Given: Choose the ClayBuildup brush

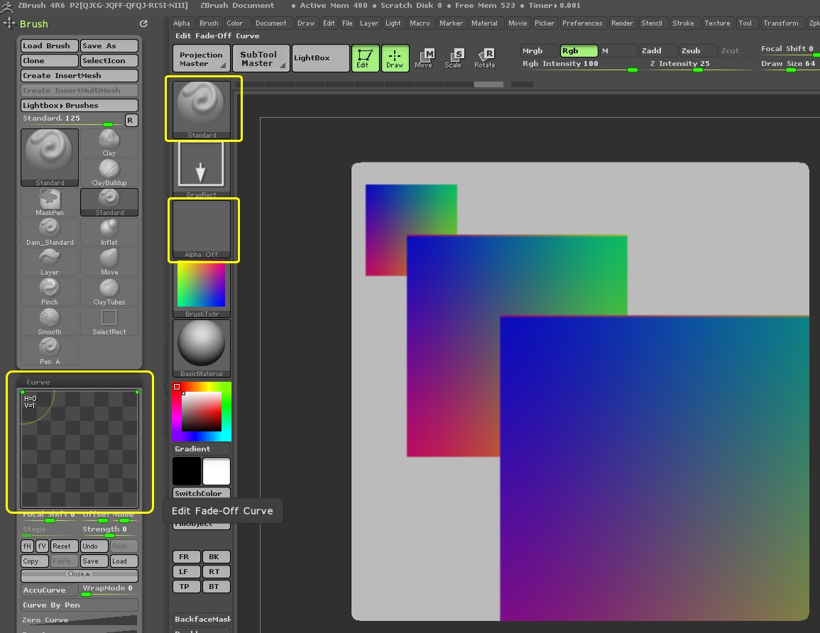Looking at the screenshot, I should (109, 172).
